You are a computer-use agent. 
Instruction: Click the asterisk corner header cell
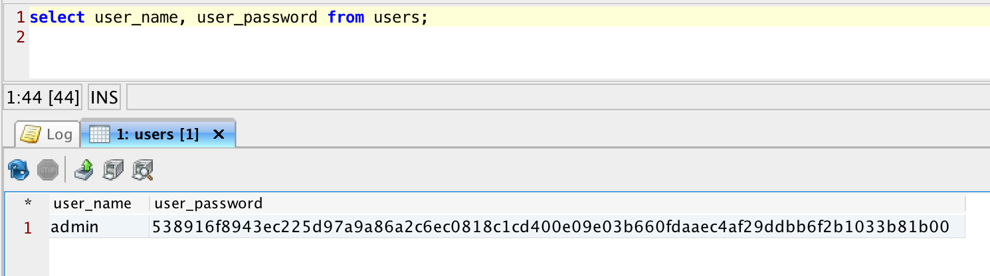(x=27, y=204)
